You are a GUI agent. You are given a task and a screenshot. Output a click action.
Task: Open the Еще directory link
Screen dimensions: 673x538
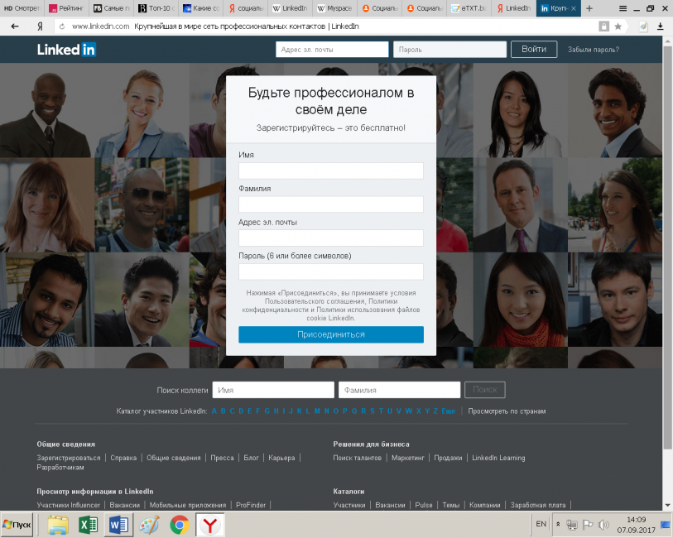pyautogui.click(x=448, y=411)
